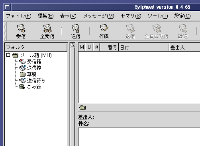Open the 設定(C) menu
The image size is (200, 146).
click(182, 16)
